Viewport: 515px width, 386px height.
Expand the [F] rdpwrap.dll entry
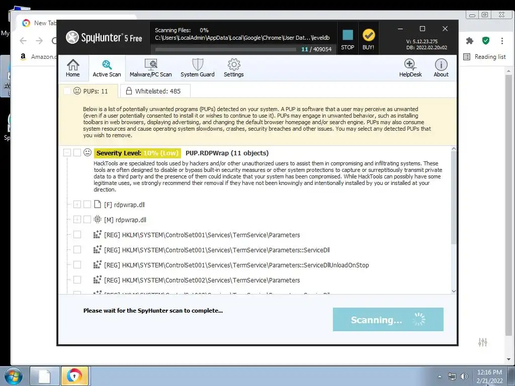(x=77, y=205)
